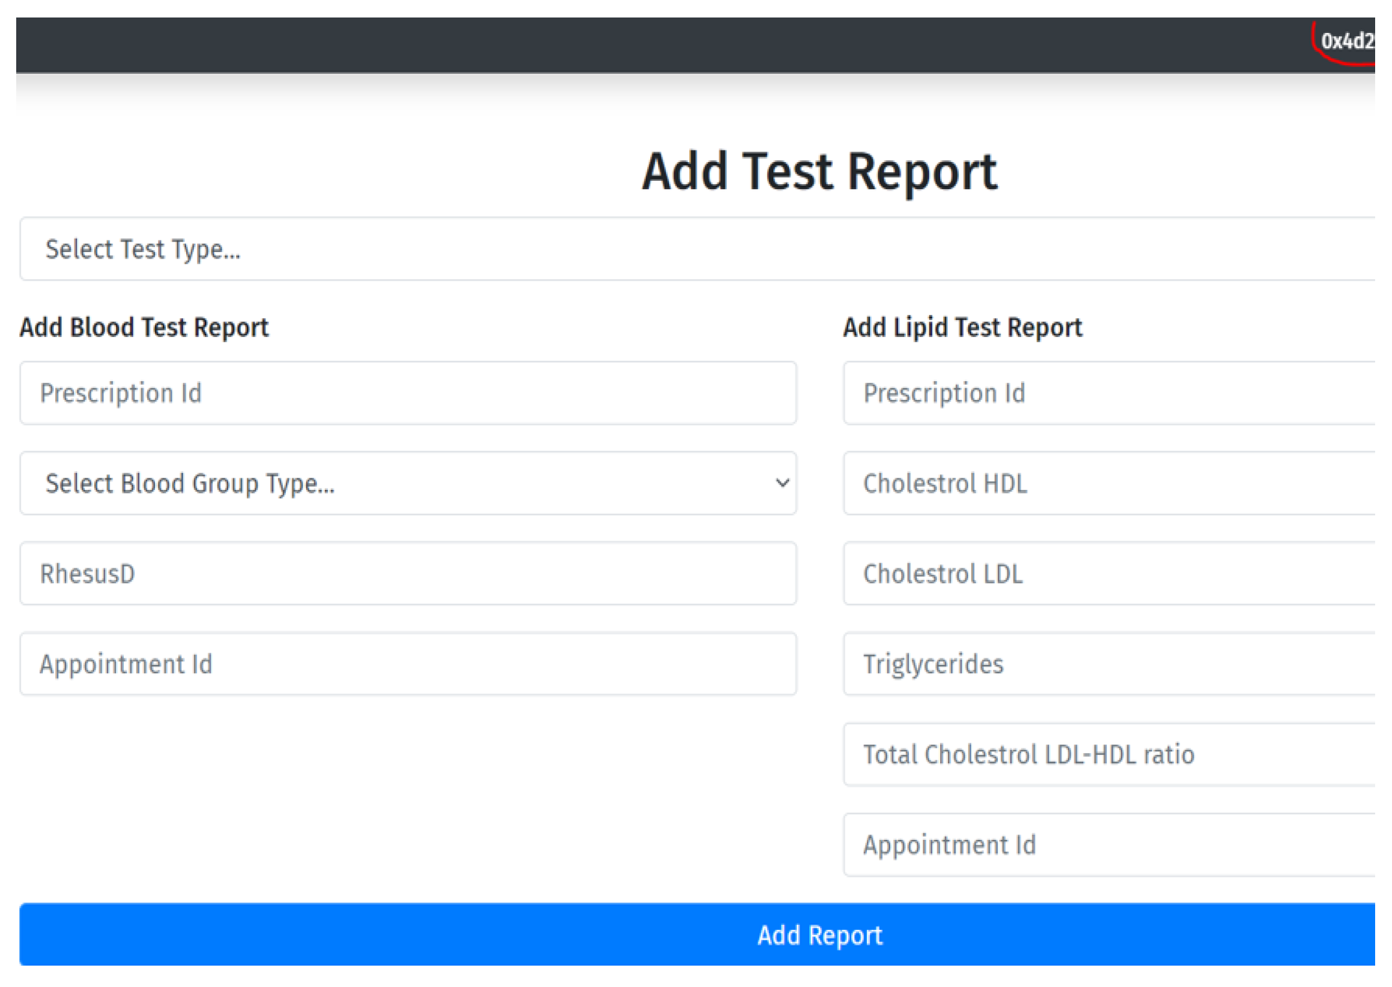Click the blood test Appointment Id field
Image resolution: width=1392 pixels, height=987 pixels.
pos(408,664)
